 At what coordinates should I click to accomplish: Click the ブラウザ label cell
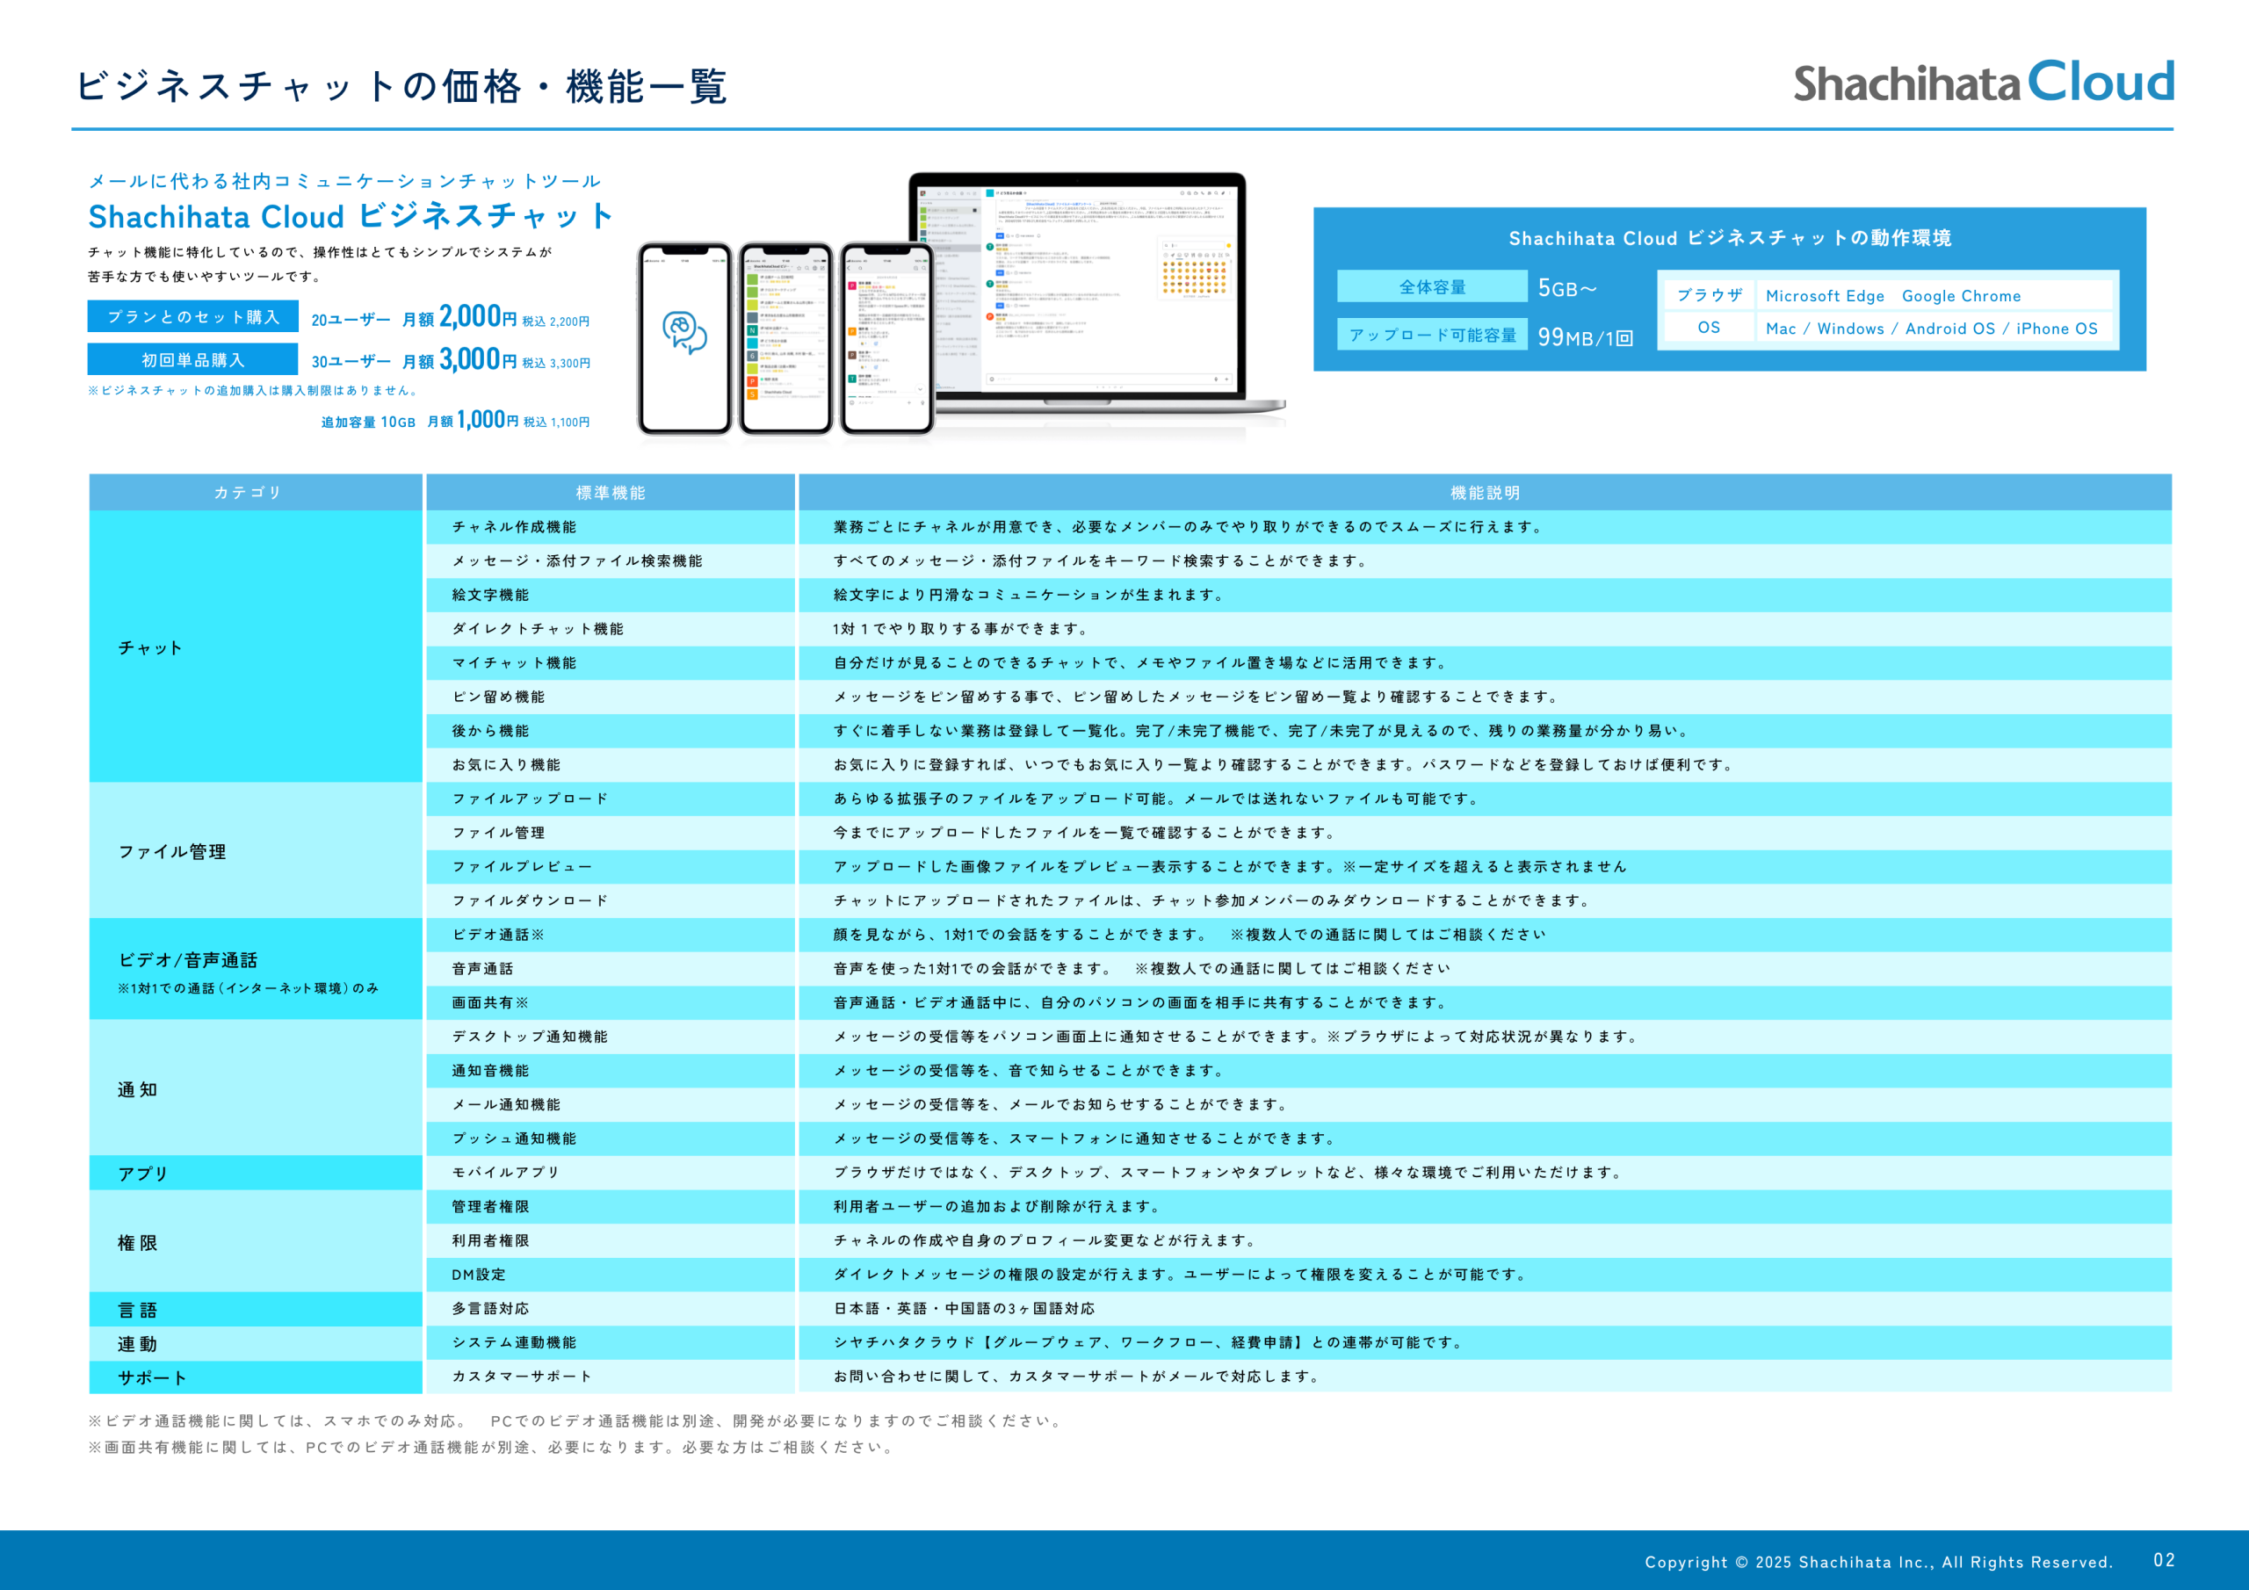(1709, 295)
